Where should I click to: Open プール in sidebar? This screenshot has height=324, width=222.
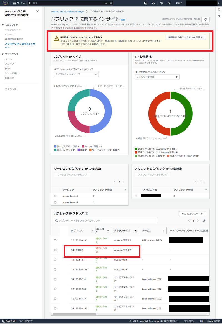tap(8, 59)
